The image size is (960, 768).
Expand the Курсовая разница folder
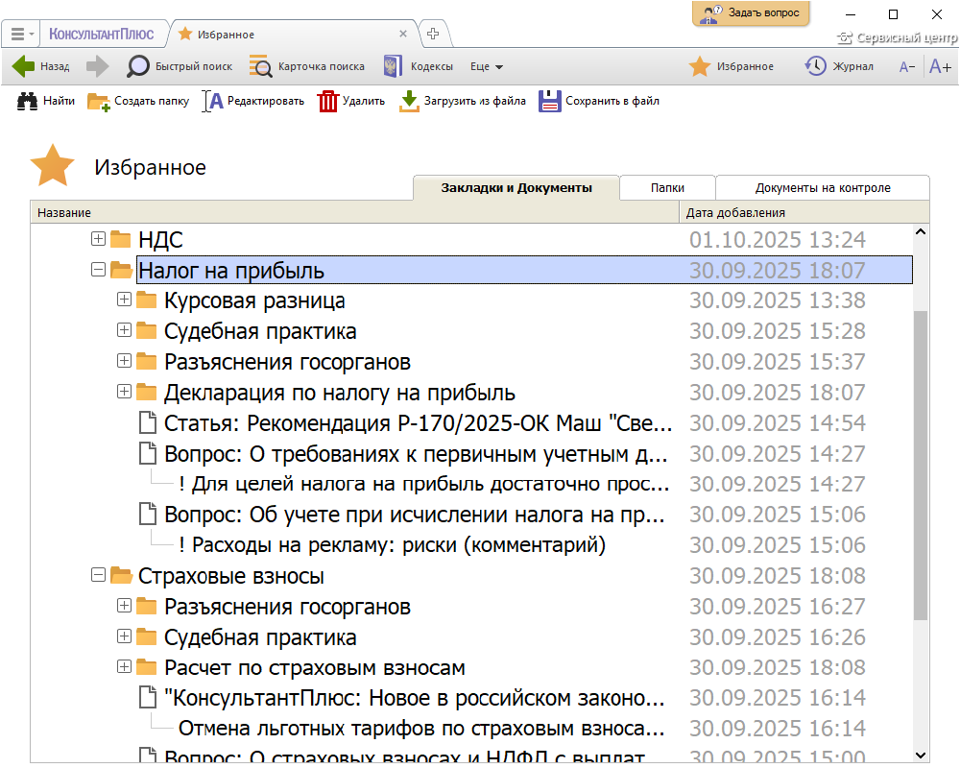pyautogui.click(x=124, y=300)
